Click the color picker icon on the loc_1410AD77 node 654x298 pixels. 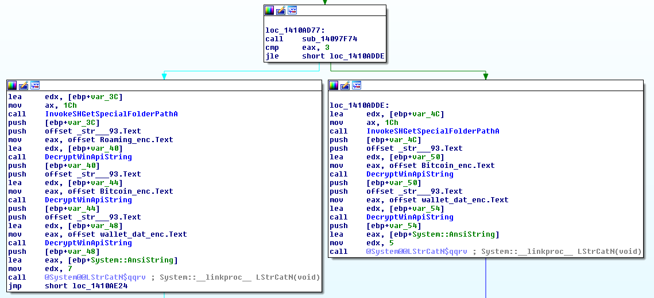pyautogui.click(x=269, y=10)
